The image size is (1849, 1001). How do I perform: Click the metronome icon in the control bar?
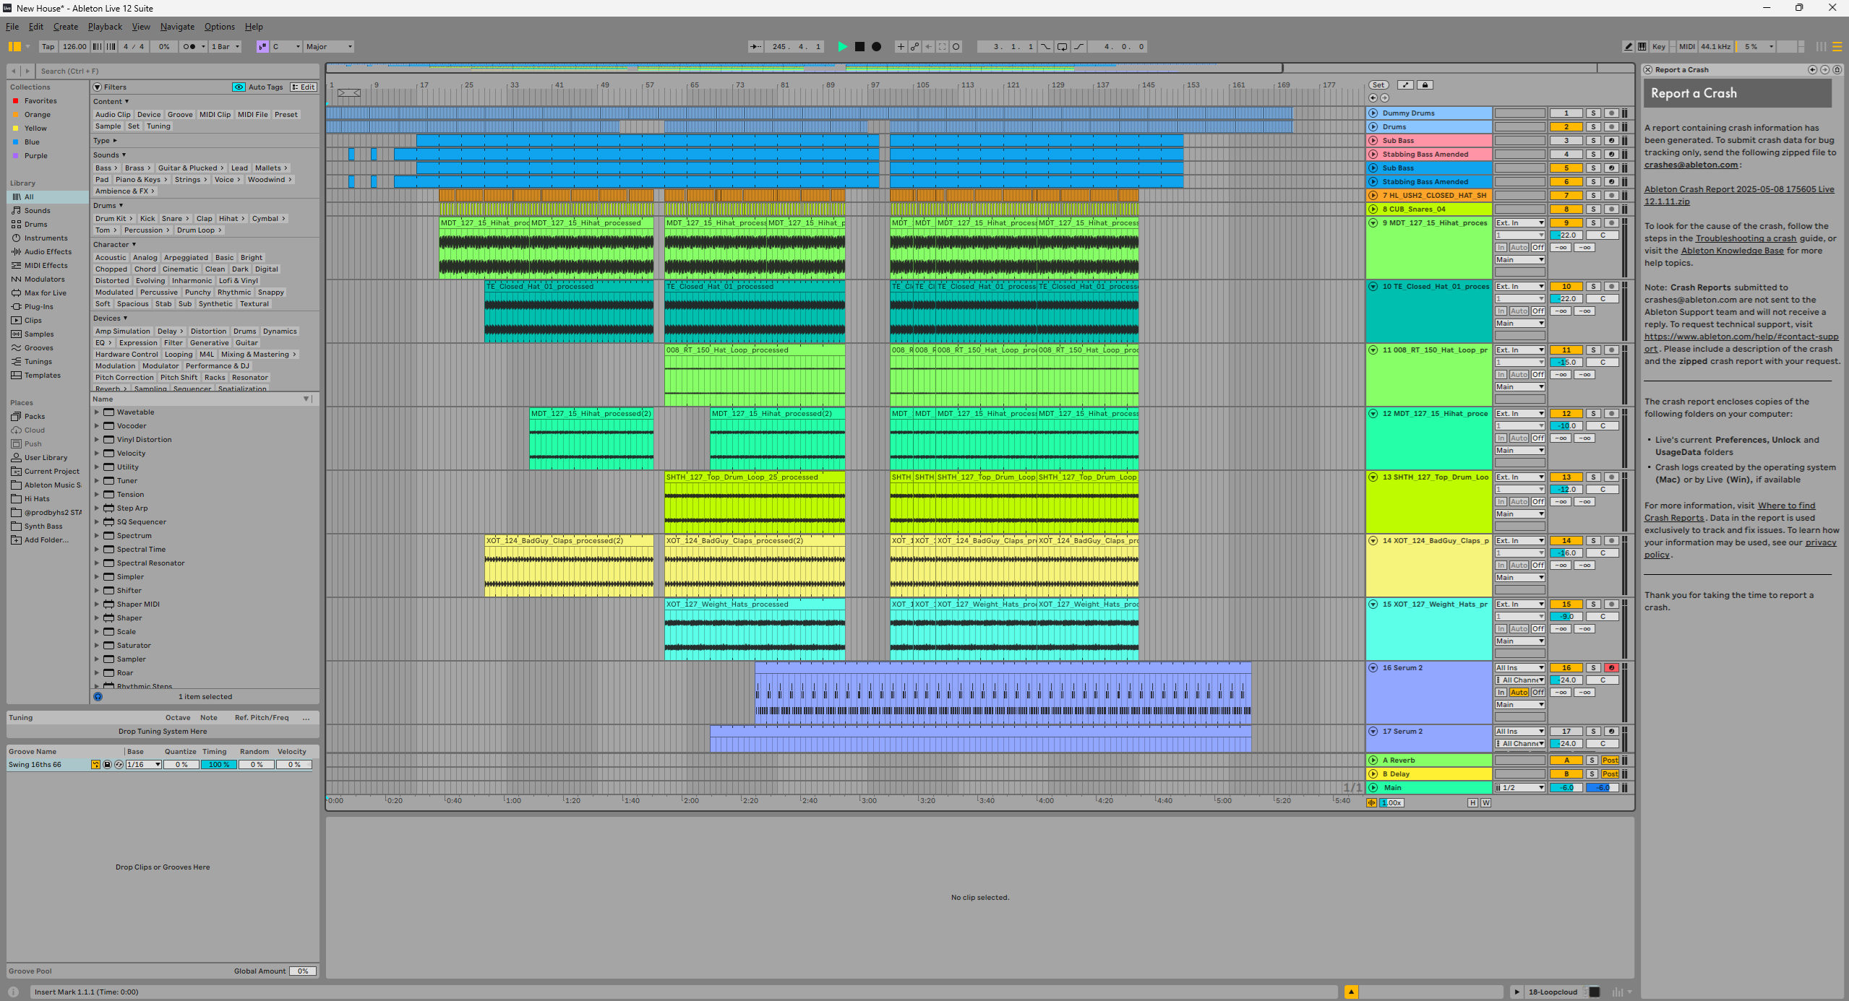(189, 47)
